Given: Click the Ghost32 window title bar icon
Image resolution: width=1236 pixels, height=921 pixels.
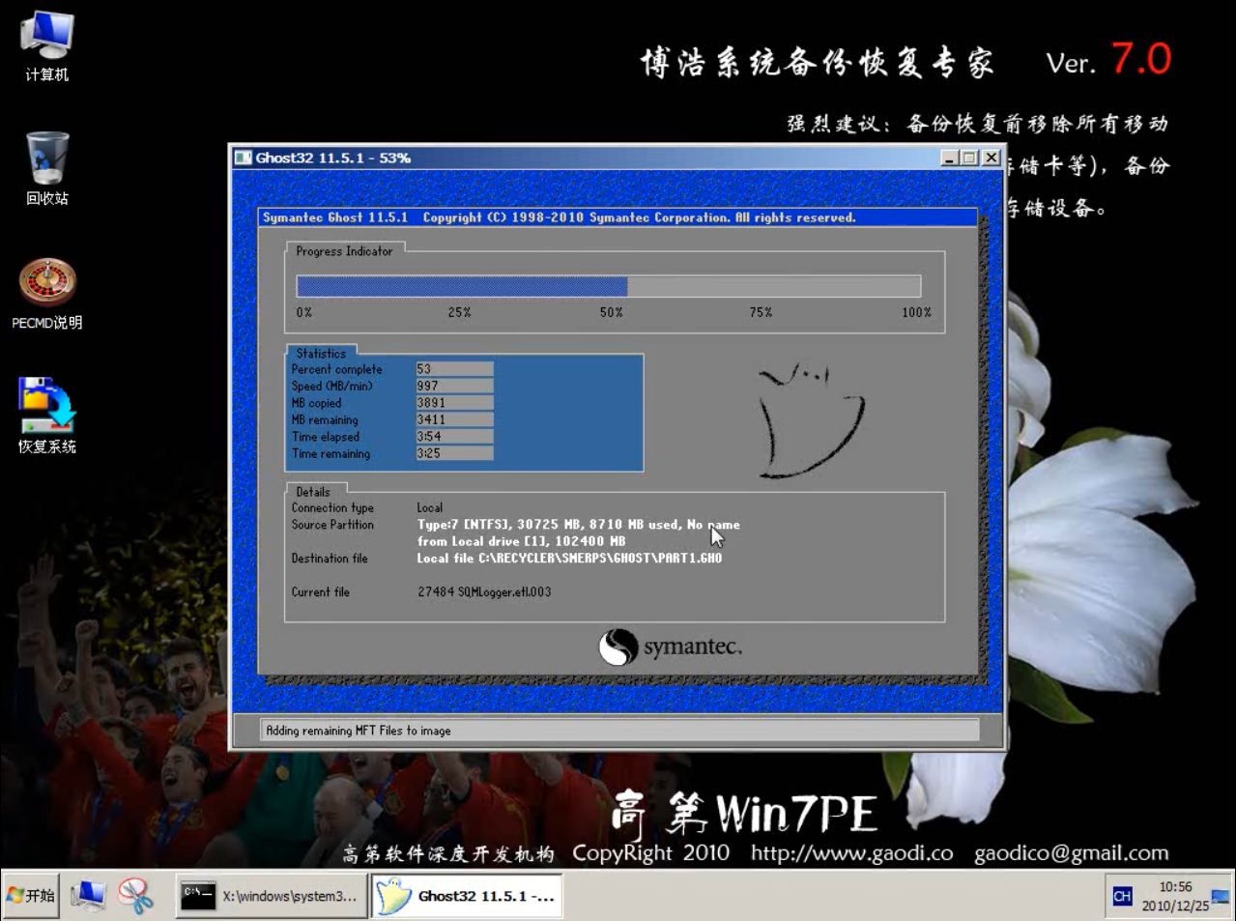Looking at the screenshot, I should (x=244, y=158).
